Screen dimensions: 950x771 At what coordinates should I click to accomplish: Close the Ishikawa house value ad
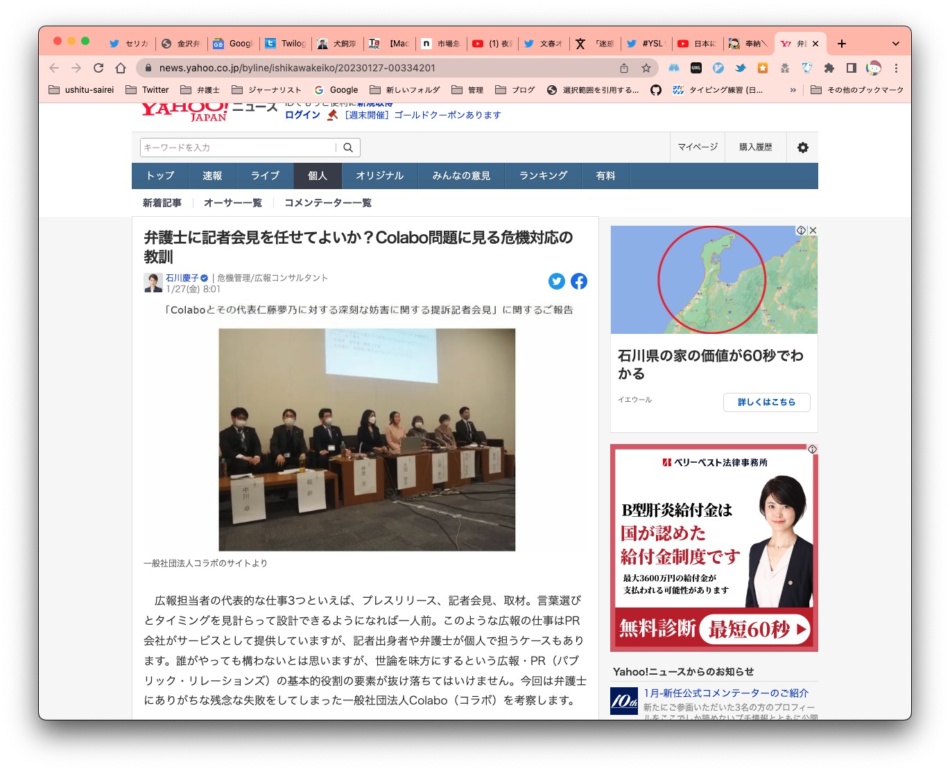[x=813, y=231]
